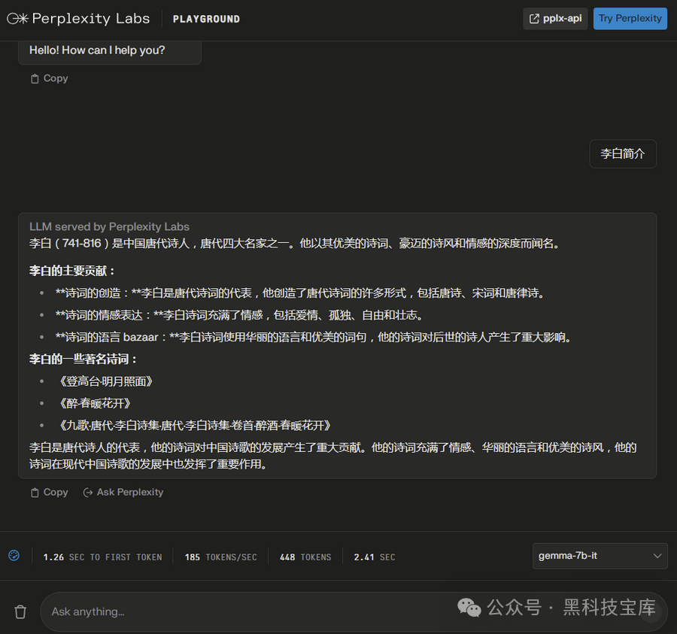This screenshot has height=634, width=677.
Task: Expand the gemma-7b-it model dropdown
Action: [x=600, y=557]
